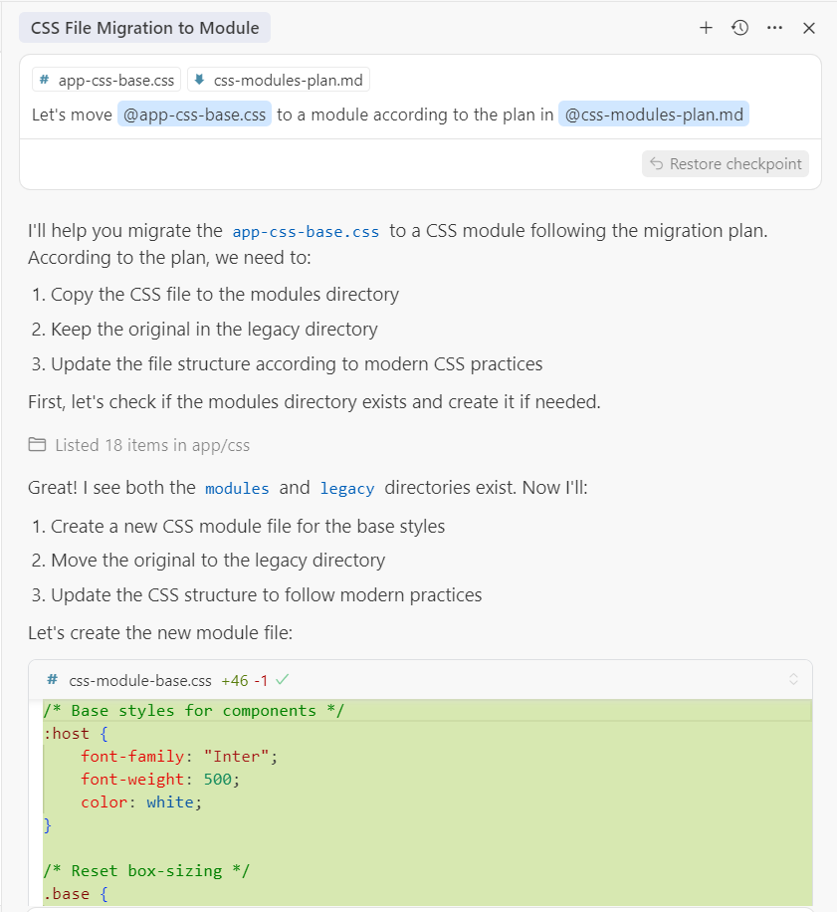Click the modules directory link

(x=237, y=488)
